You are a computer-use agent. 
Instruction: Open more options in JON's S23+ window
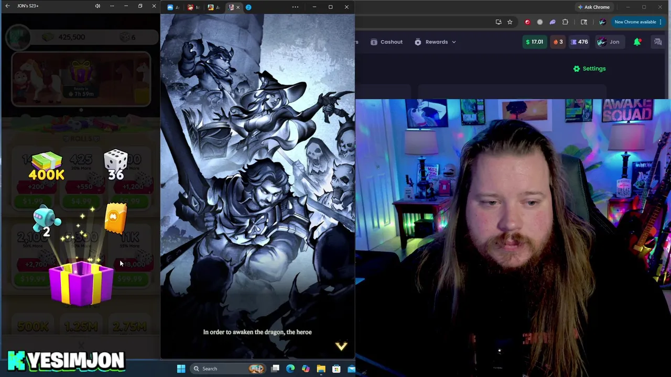[112, 6]
